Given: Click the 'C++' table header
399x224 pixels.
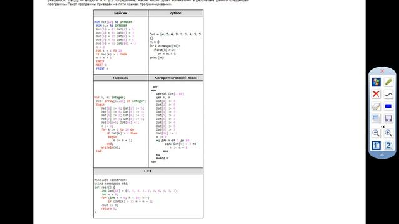Looking at the screenshot, I should [148, 171].
